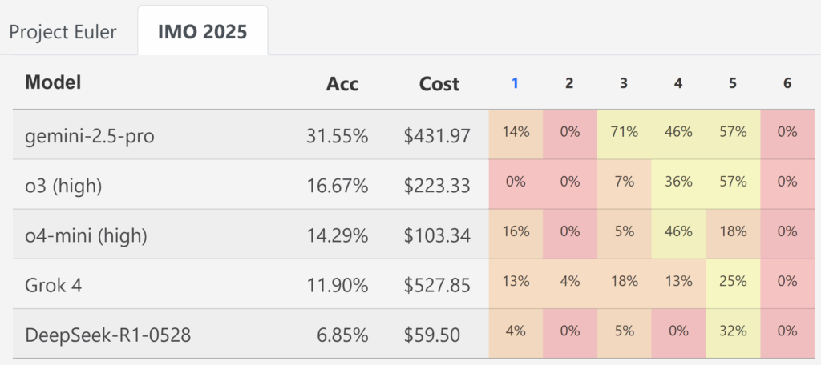Click o3 (high) 36% cell for problem 4

point(678,182)
